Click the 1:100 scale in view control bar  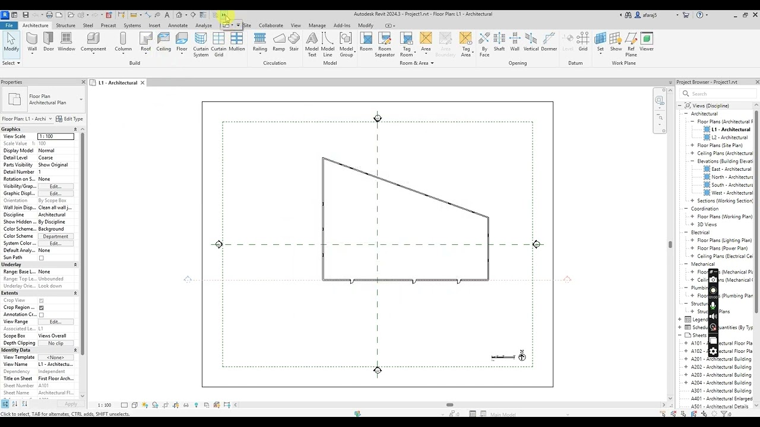[x=104, y=405]
